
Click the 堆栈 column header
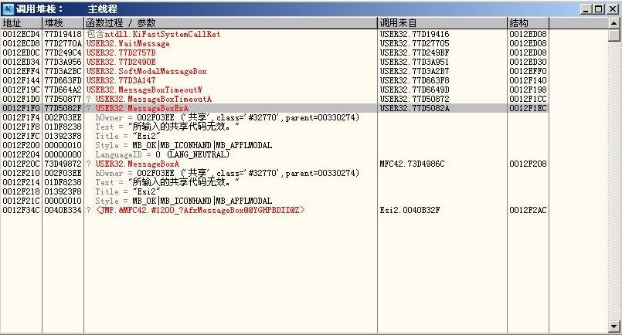(63, 23)
